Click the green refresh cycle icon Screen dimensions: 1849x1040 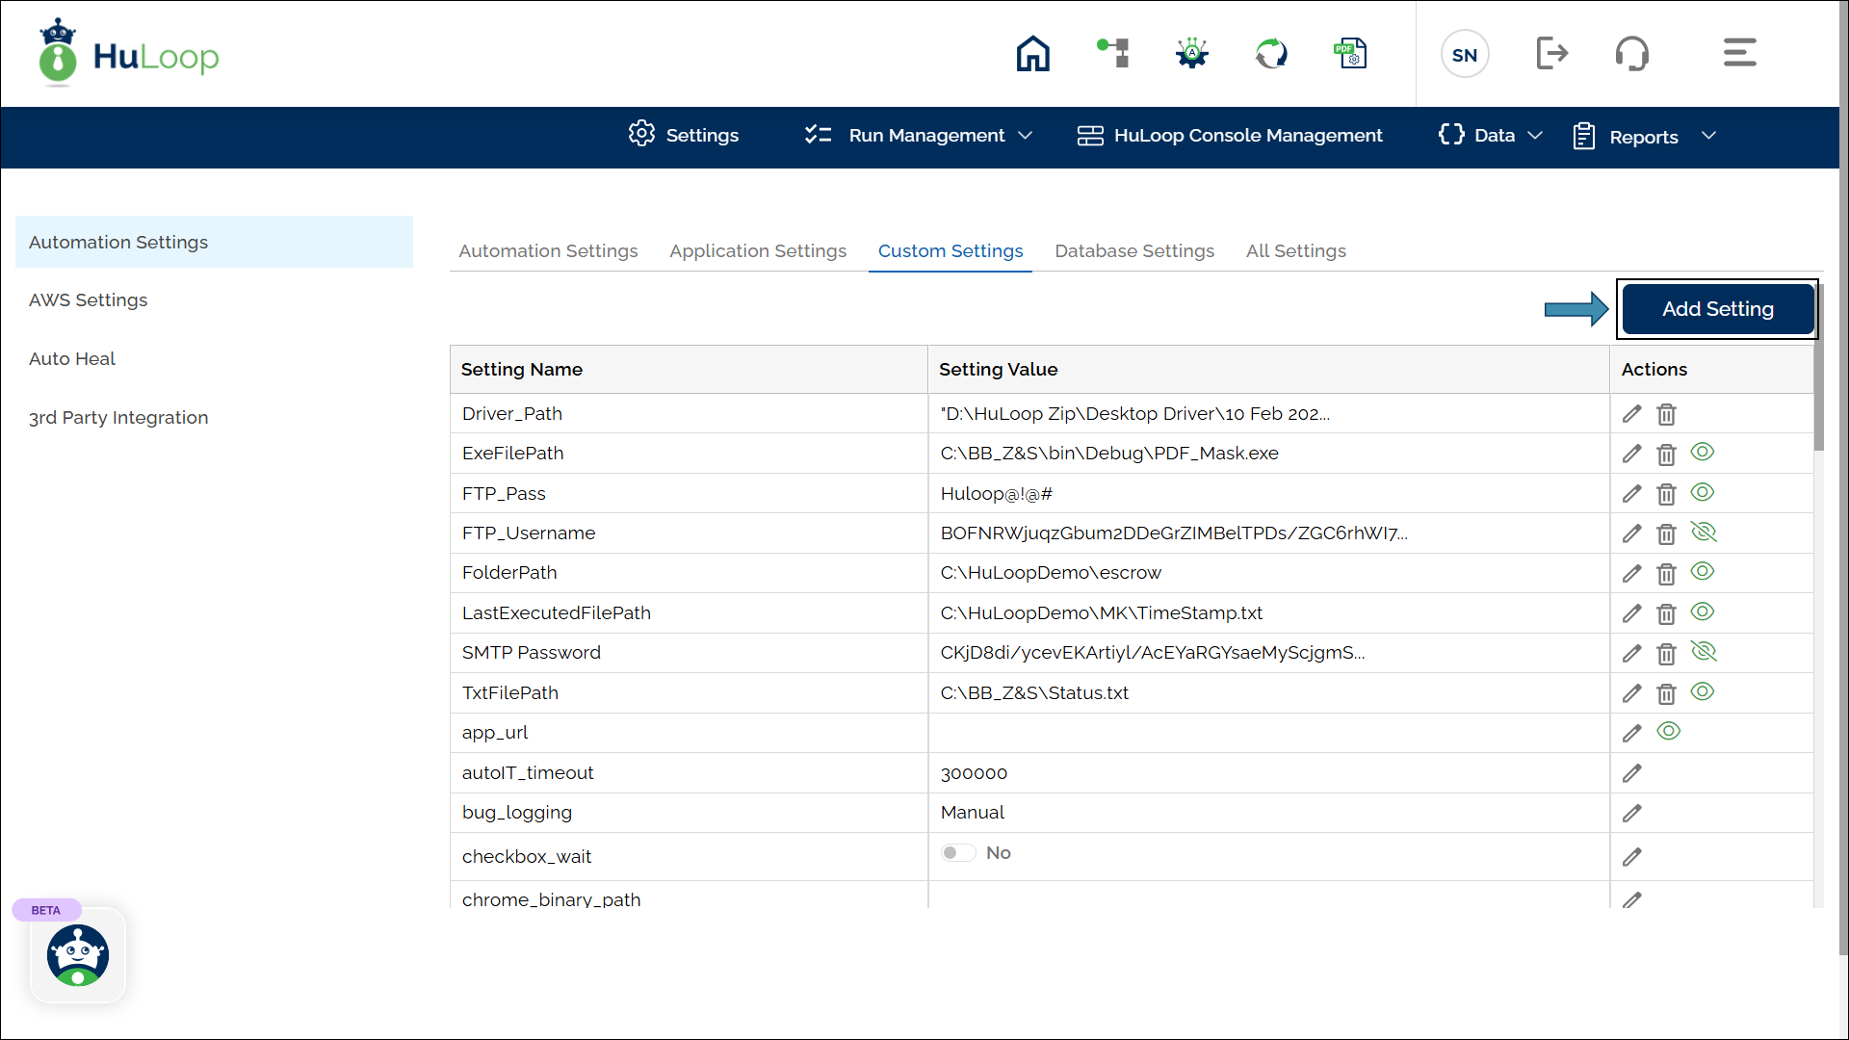click(1271, 53)
